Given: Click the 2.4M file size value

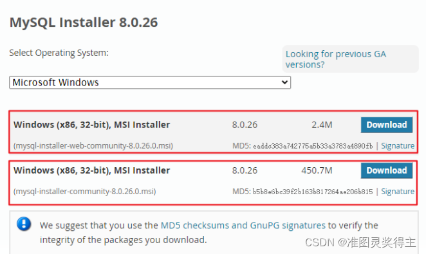Looking at the screenshot, I should pos(322,125).
